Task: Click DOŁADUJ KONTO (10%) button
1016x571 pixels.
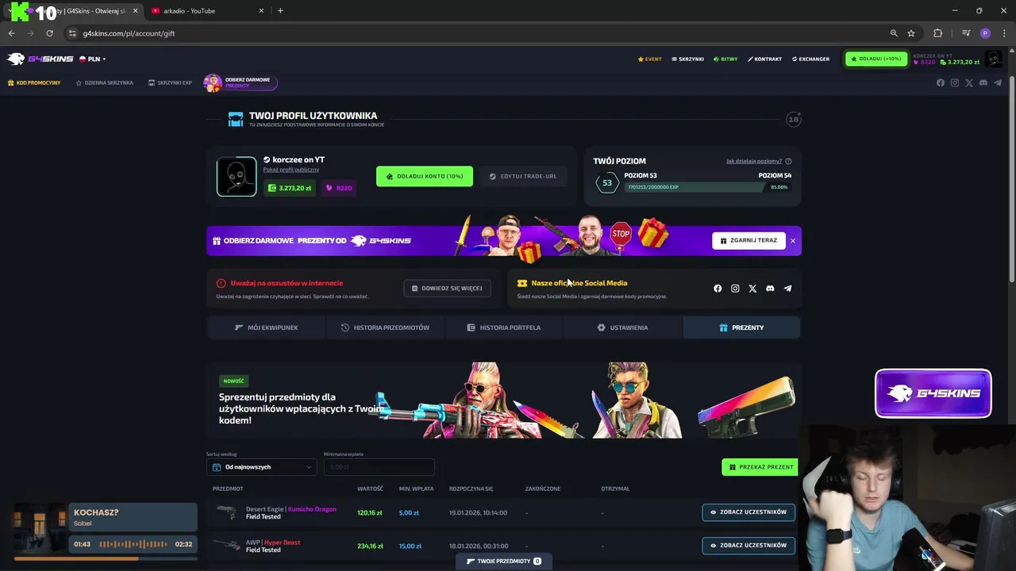Action: [x=425, y=176]
